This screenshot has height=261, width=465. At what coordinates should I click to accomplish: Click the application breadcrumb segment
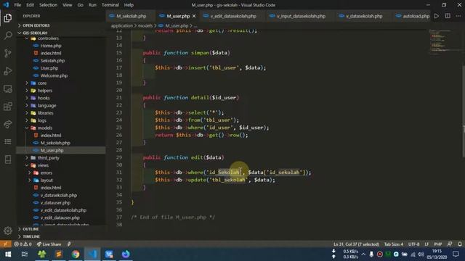pyautogui.click(x=122, y=26)
